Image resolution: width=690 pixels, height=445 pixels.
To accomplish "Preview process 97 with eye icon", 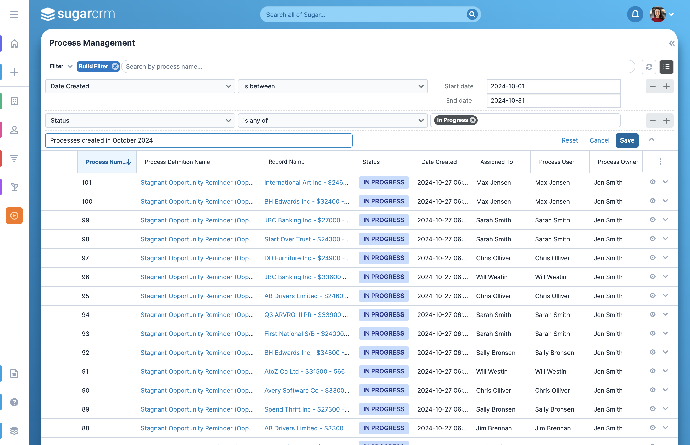I will pos(652,258).
